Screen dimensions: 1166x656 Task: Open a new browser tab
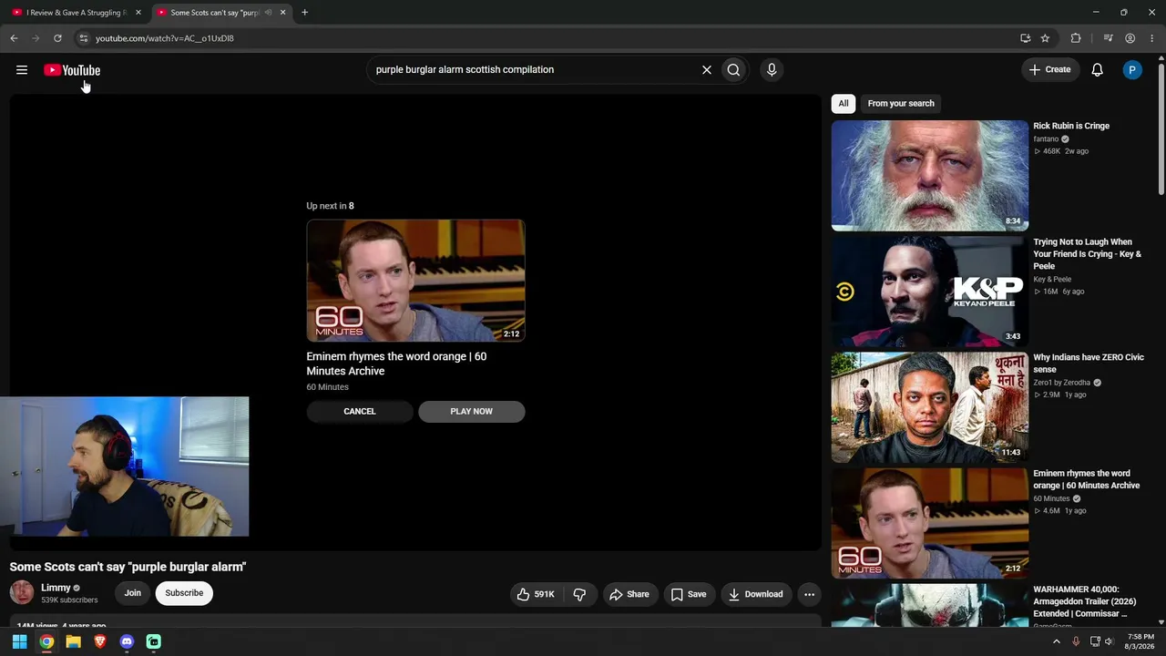point(304,13)
